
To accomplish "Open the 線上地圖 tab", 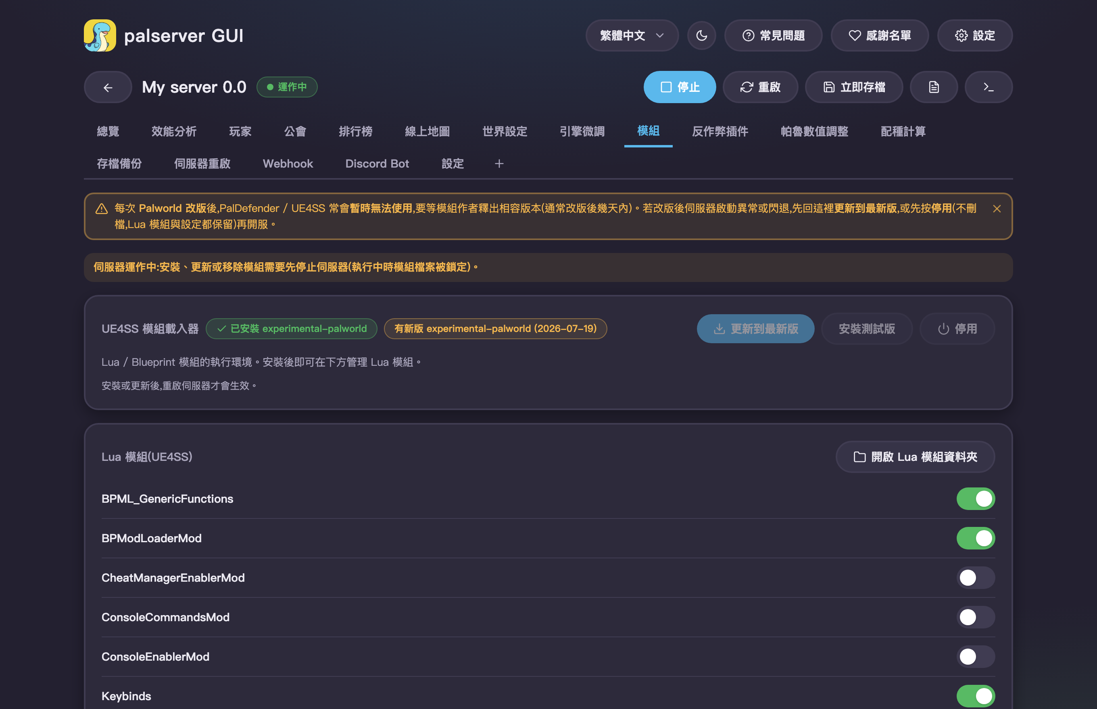I will click(427, 131).
